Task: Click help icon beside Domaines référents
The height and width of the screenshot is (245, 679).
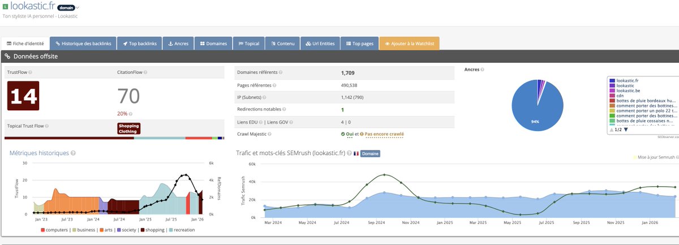Action: [x=281, y=72]
